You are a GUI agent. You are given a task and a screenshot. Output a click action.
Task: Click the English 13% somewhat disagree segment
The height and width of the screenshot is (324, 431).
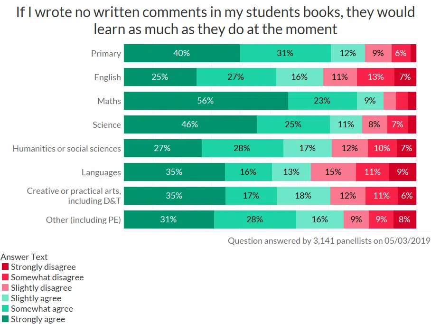pos(375,77)
